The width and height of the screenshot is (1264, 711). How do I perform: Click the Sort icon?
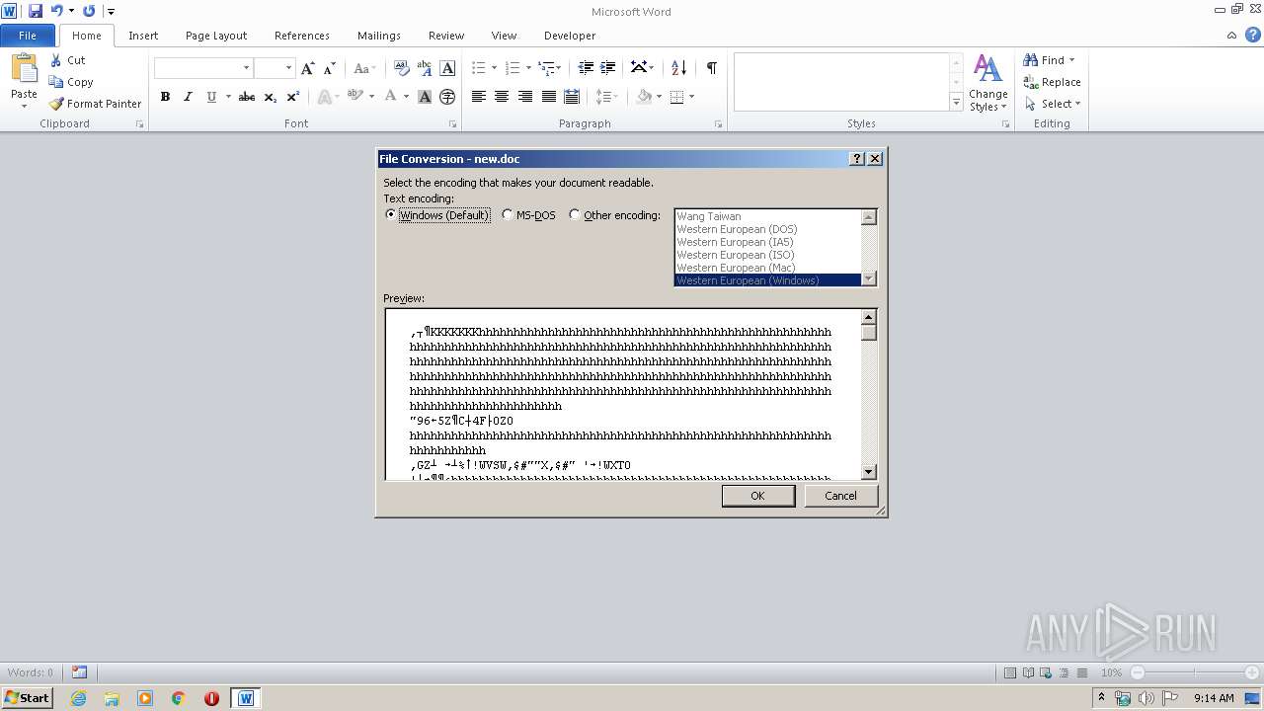click(x=678, y=68)
